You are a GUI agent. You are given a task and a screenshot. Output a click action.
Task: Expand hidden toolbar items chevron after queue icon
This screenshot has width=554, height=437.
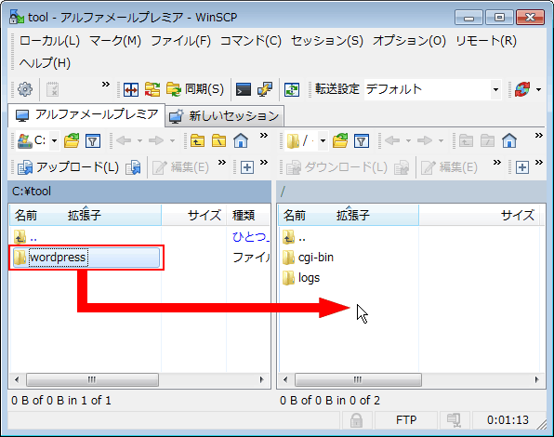point(106,85)
